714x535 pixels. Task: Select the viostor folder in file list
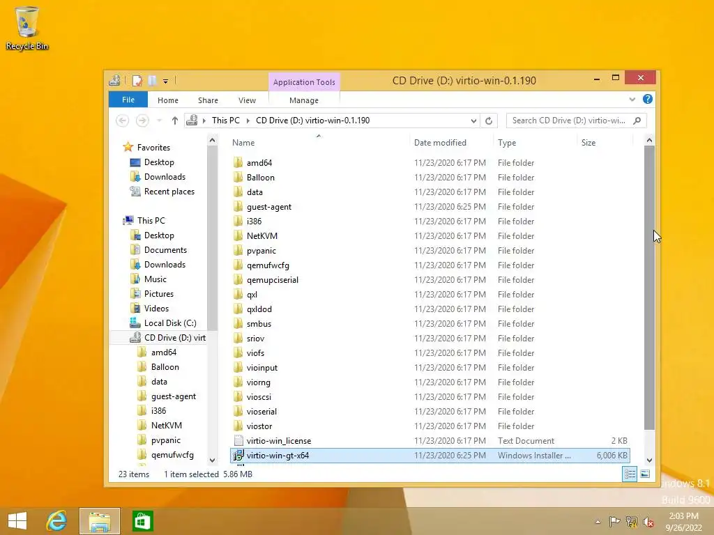coord(259,426)
